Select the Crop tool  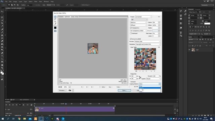tap(2, 23)
